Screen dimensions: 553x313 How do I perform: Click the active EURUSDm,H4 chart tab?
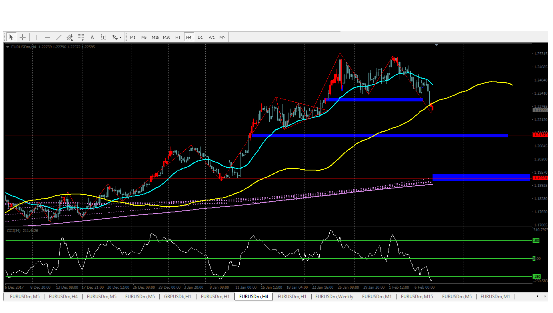pyautogui.click(x=254, y=297)
